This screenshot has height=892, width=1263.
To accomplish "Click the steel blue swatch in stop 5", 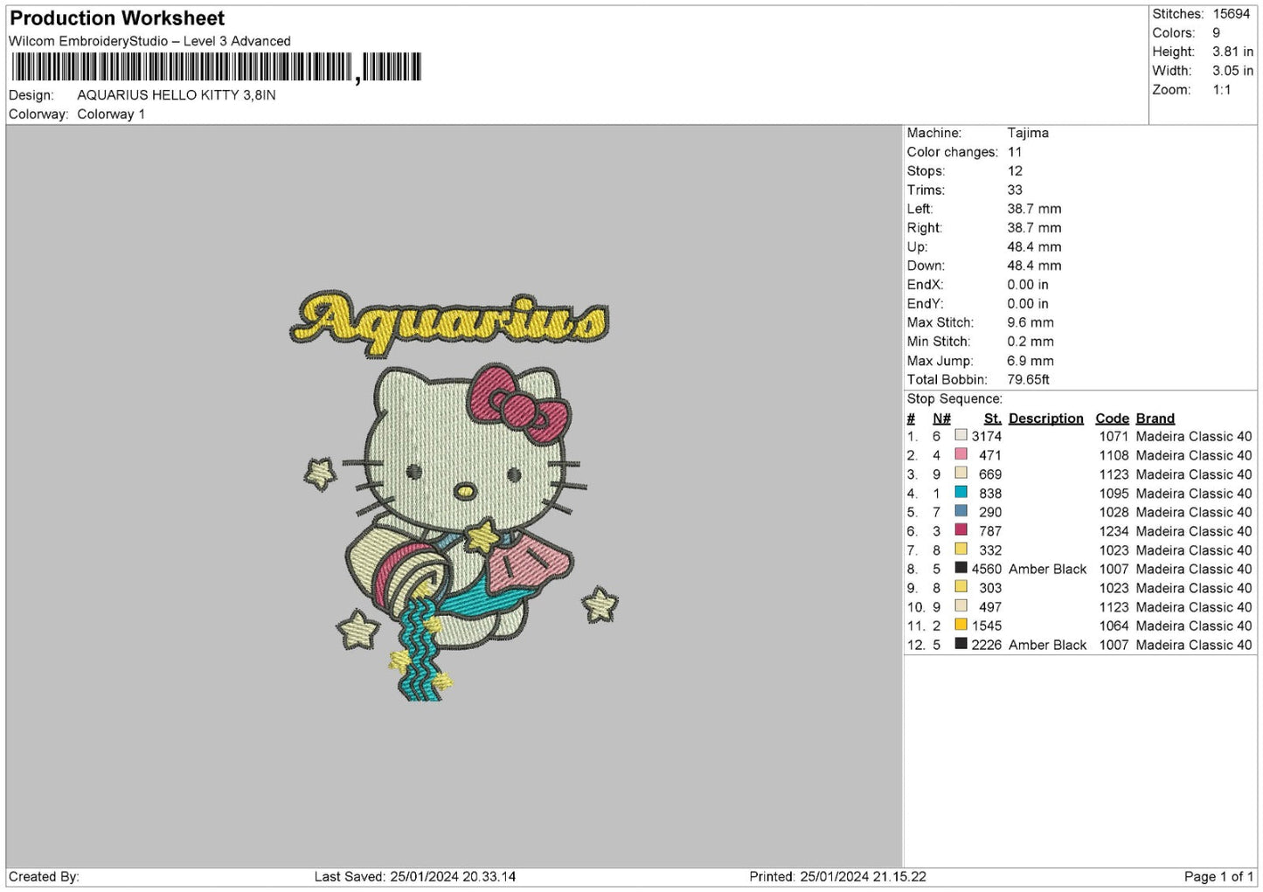I will pyautogui.click(x=961, y=511).
